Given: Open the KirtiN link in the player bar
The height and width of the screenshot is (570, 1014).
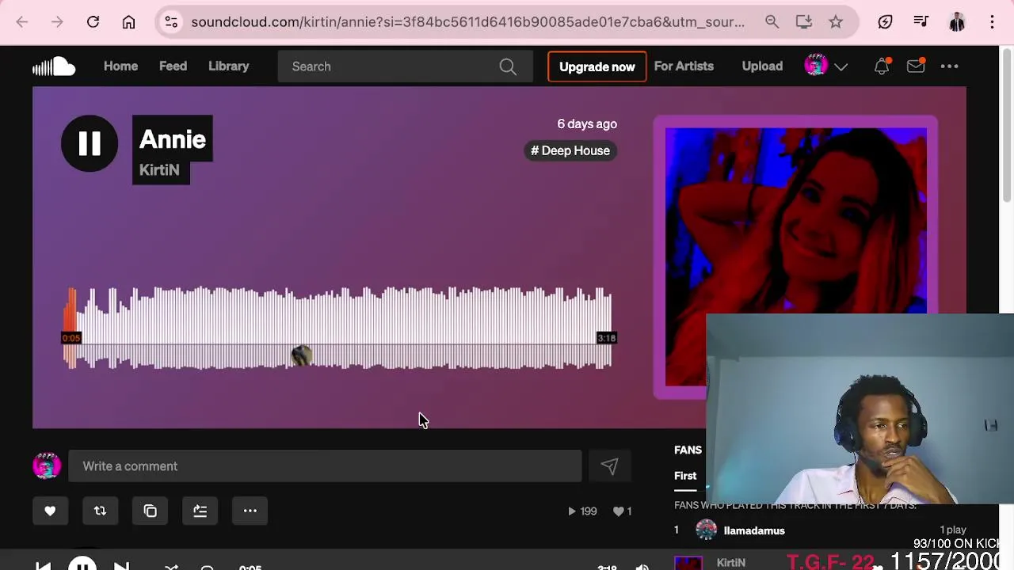Looking at the screenshot, I should point(730,562).
